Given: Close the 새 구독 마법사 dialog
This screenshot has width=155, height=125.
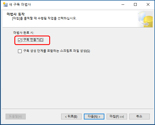Looking at the screenshot, I should (148, 4).
